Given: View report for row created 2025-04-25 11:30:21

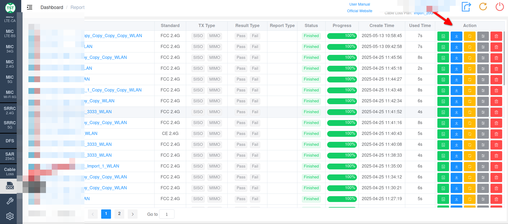Looking at the screenshot, I should click(x=443, y=188).
